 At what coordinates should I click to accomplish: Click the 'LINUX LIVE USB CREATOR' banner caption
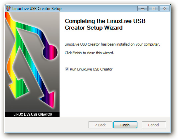[33, 114]
